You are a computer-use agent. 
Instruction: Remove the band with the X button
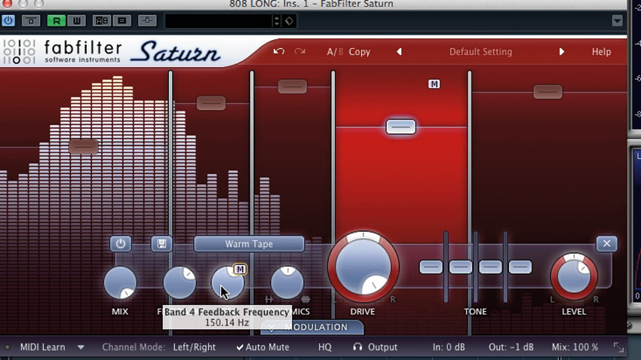click(606, 244)
